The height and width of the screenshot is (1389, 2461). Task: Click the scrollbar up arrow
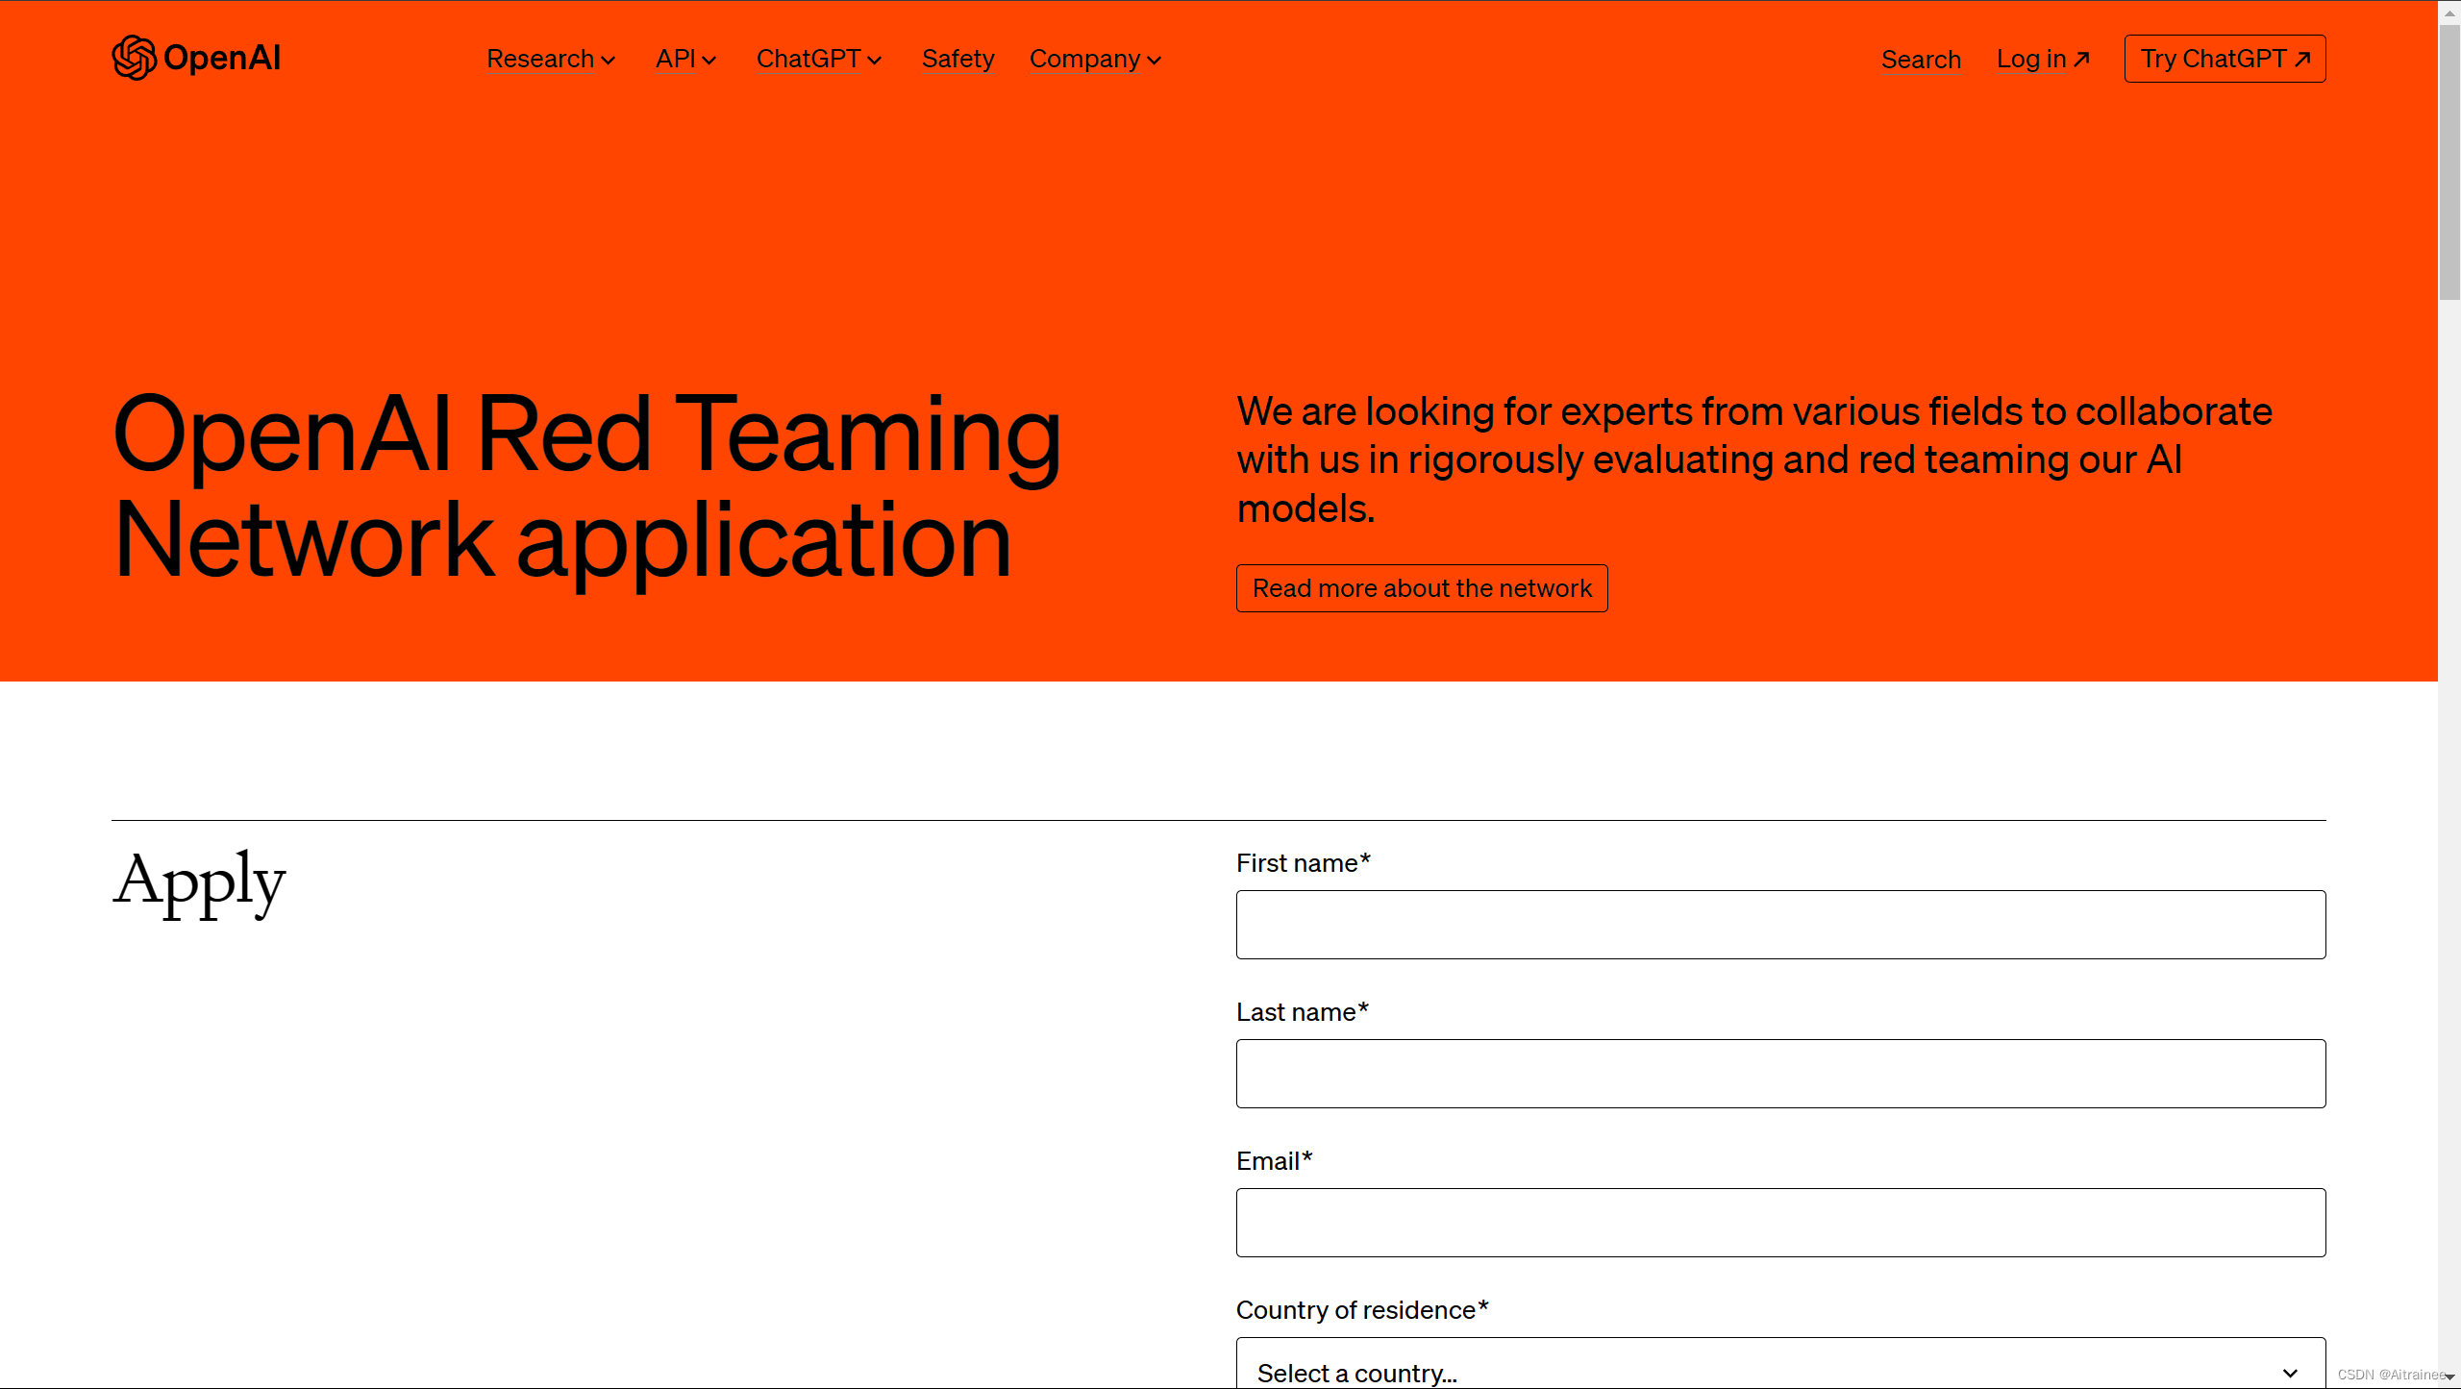(x=2449, y=12)
